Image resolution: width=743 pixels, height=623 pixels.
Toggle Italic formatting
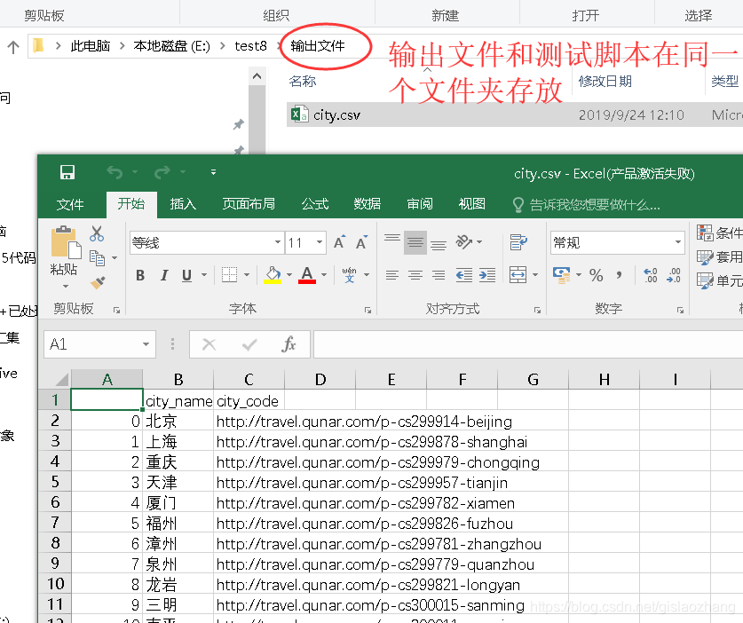click(x=164, y=275)
